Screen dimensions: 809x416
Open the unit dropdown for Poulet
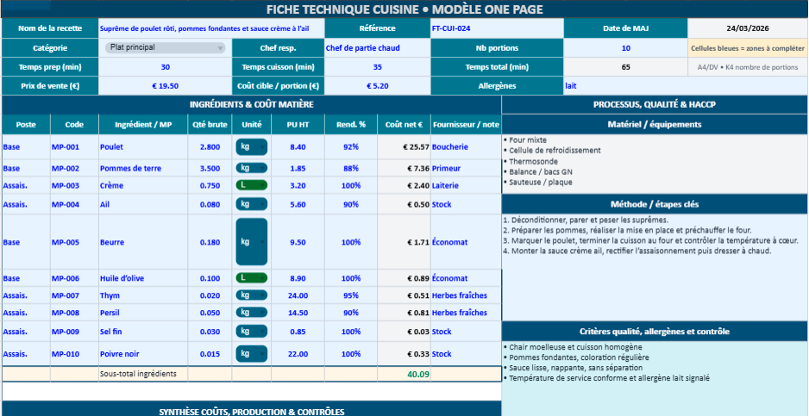251,147
